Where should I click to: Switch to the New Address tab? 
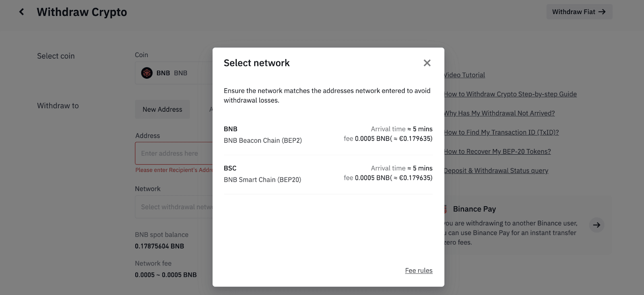pyautogui.click(x=162, y=109)
